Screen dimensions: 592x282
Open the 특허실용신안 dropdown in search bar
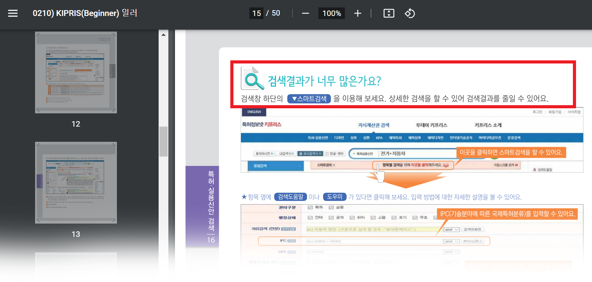[363, 153]
